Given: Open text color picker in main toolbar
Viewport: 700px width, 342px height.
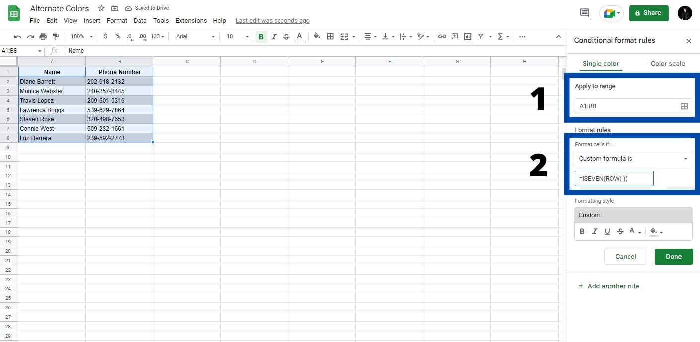Looking at the screenshot, I should click(299, 36).
